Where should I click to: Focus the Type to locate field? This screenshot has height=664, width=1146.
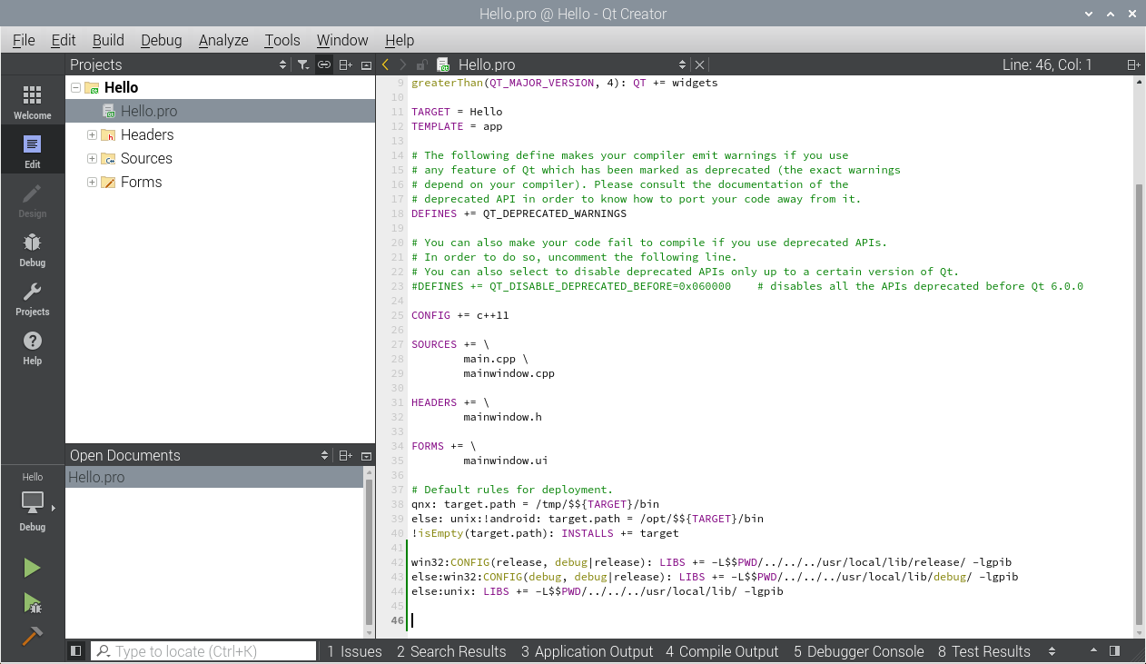[x=204, y=651]
